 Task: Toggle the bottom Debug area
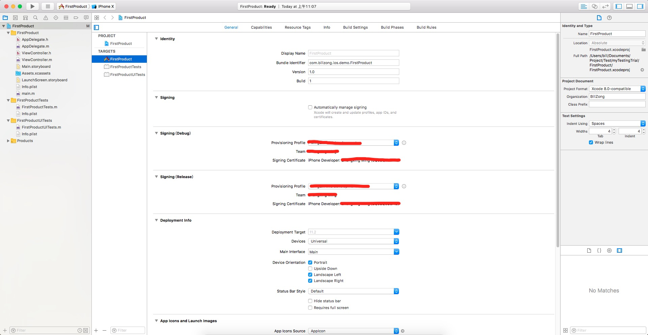click(x=629, y=6)
